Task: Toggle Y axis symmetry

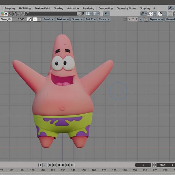Action: 133,19
